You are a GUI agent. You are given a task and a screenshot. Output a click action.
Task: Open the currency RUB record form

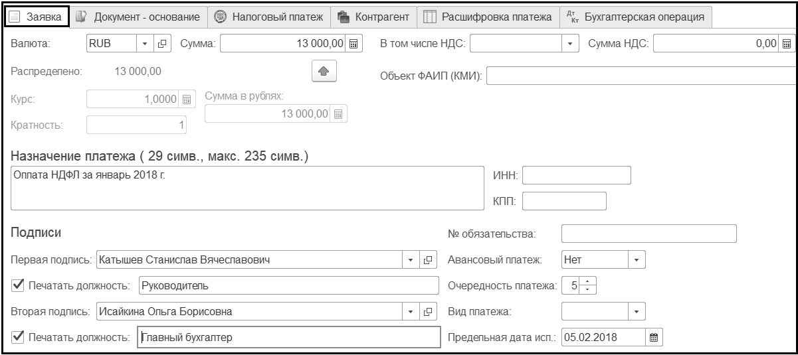[x=161, y=44]
